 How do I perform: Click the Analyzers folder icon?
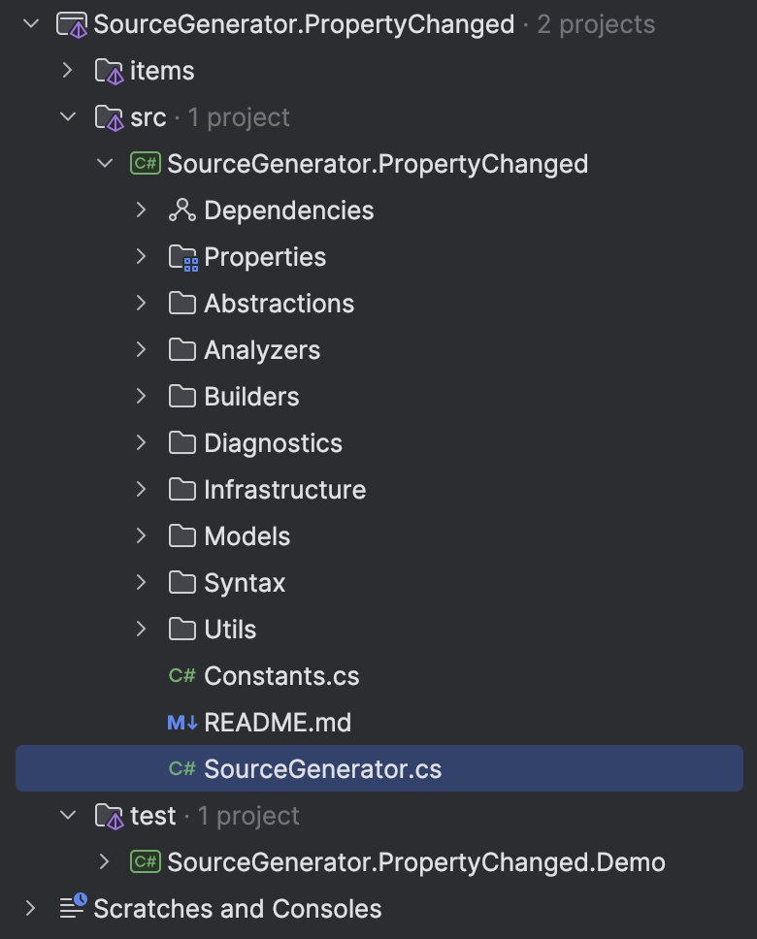coord(182,349)
